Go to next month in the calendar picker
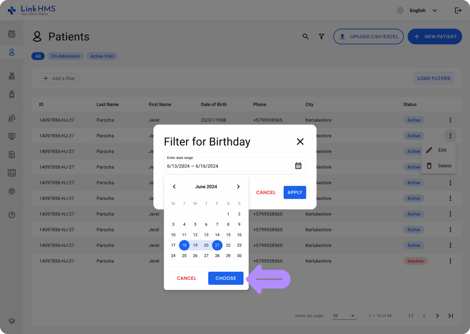This screenshot has width=470, height=334. pos(238,187)
